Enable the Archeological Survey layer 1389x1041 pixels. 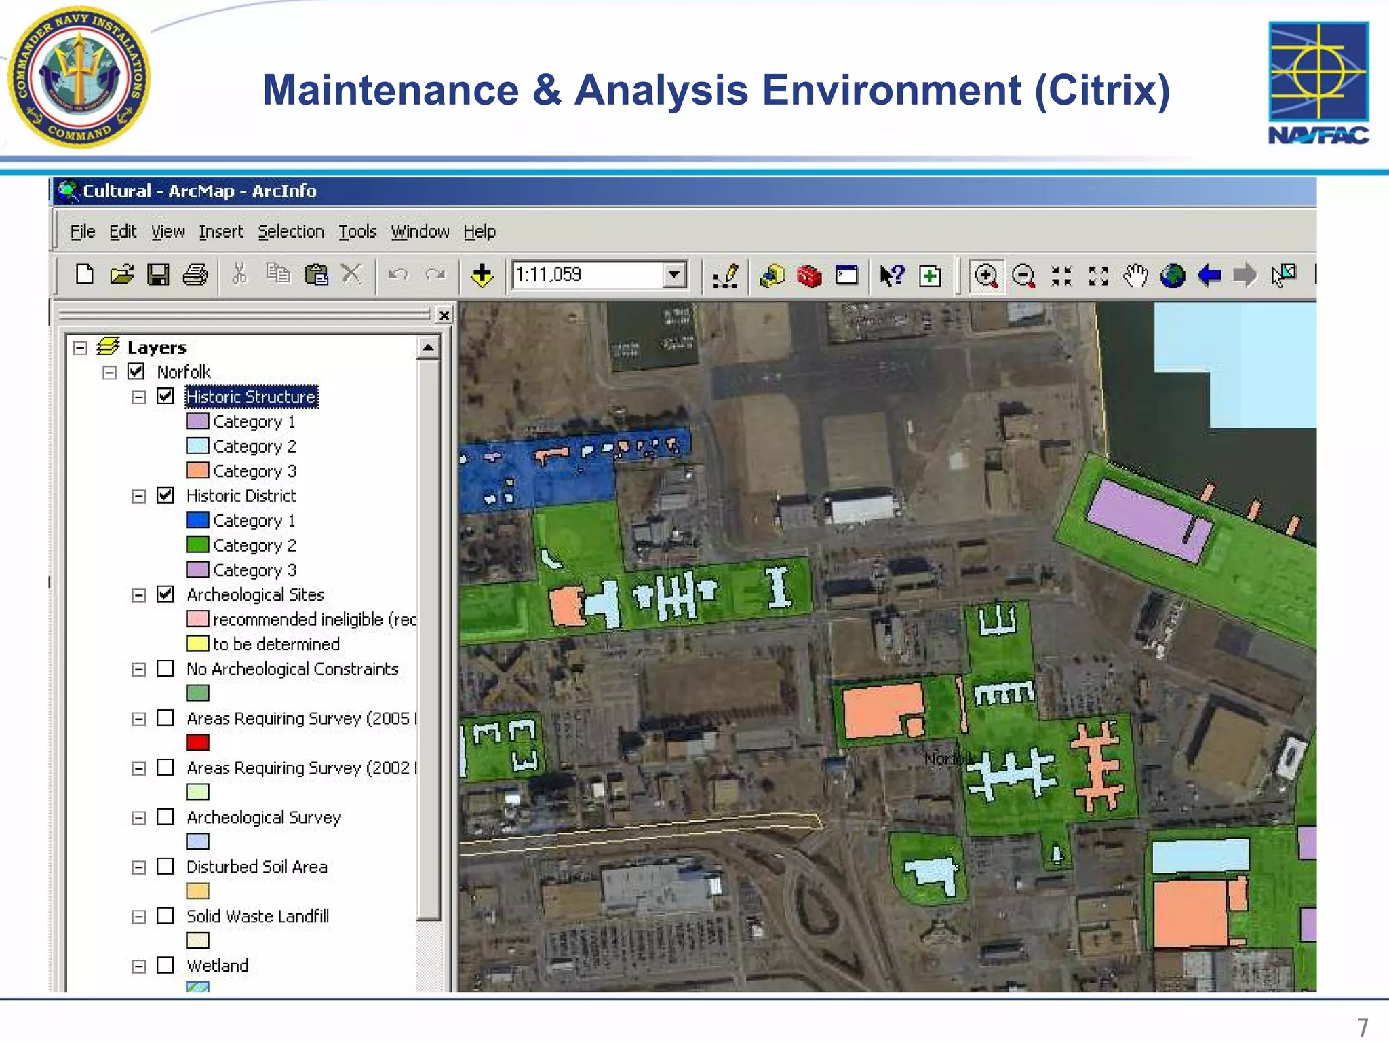click(165, 816)
